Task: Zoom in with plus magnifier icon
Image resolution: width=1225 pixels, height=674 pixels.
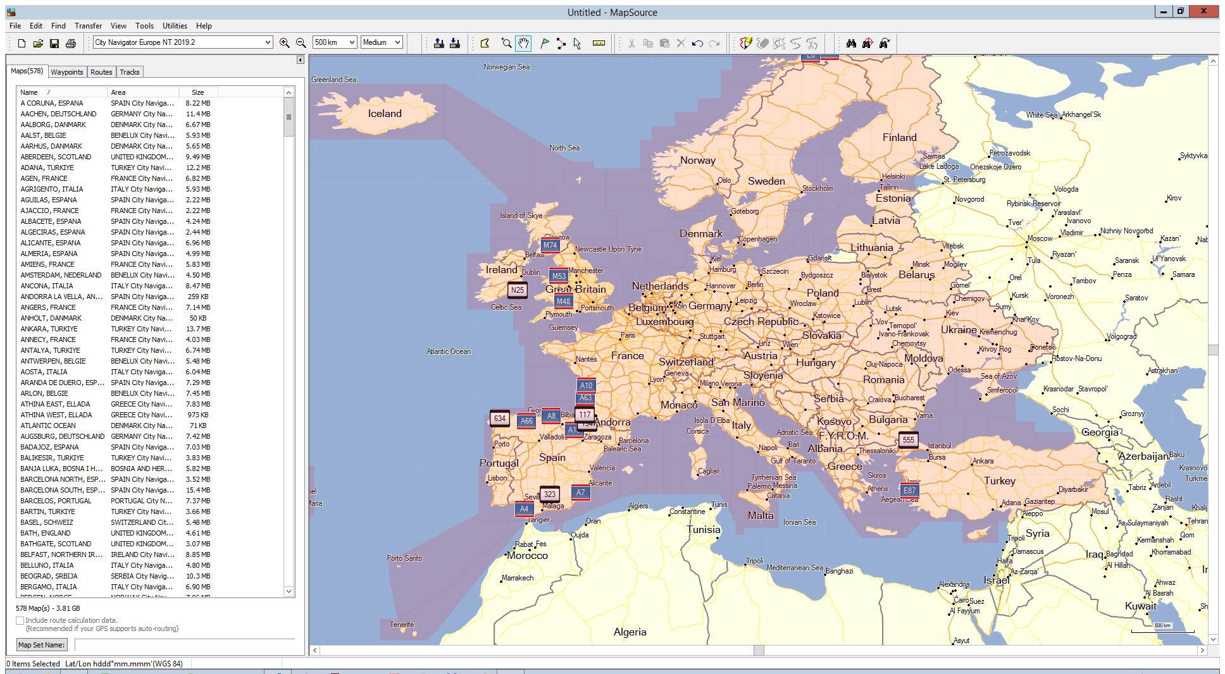Action: (285, 43)
